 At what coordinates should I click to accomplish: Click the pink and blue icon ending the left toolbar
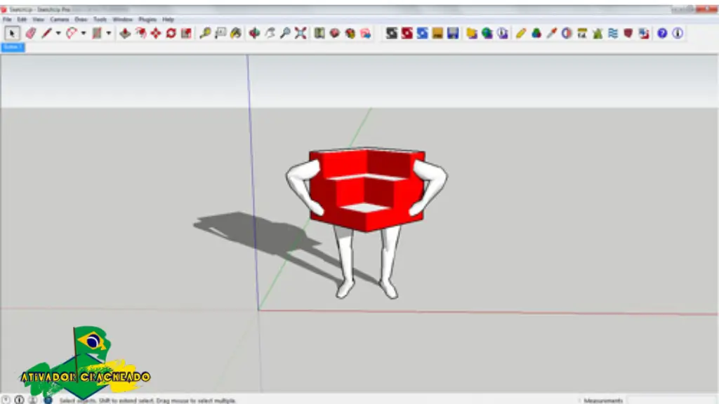tap(365, 33)
